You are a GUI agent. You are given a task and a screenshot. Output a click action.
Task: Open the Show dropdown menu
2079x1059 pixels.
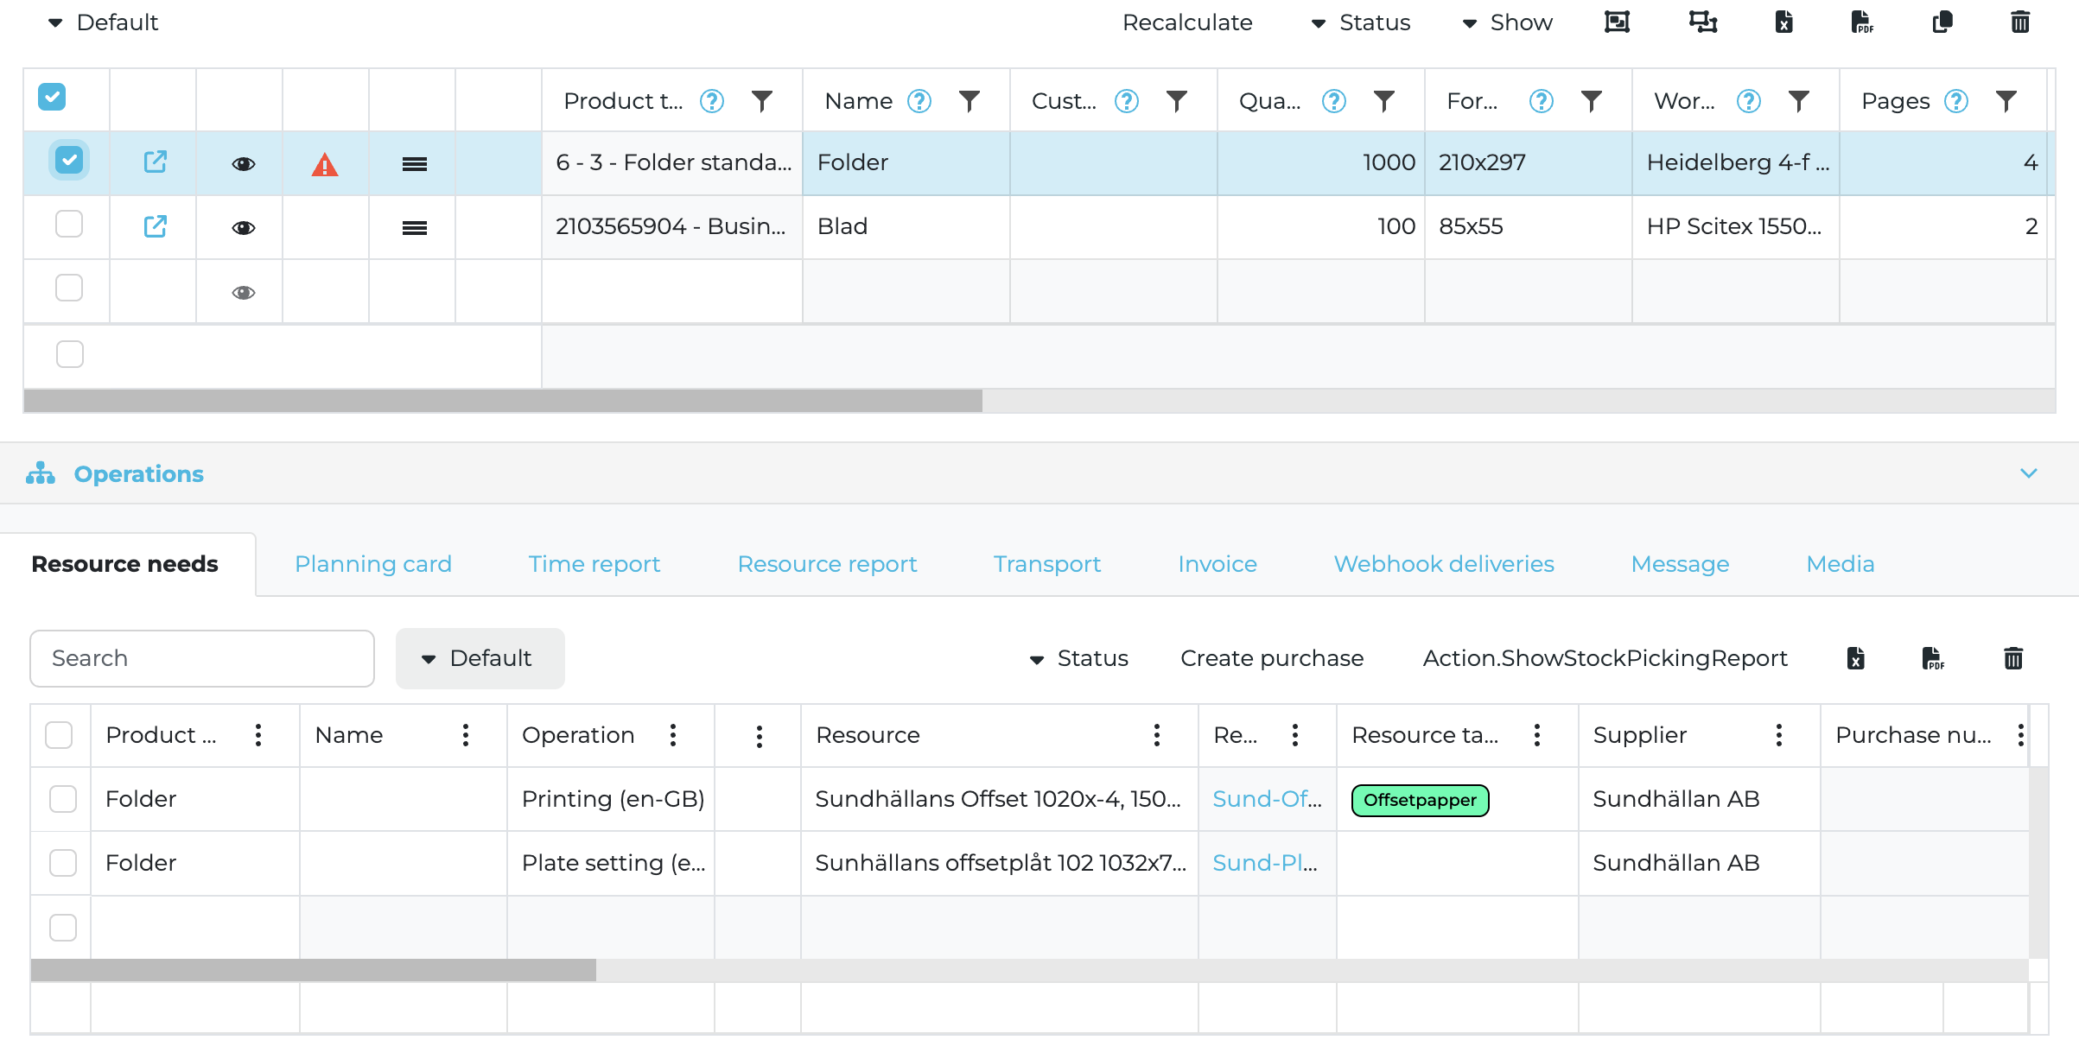[1507, 22]
